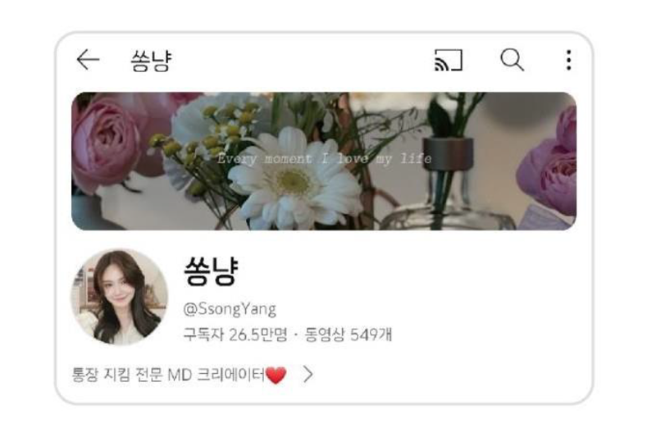Click the red heart emoji in description

[x=276, y=375]
